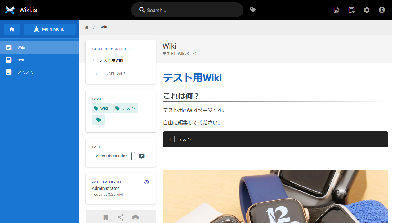The image size is (397, 223).
Task: Click the wiki tag chip
Action: click(x=102, y=108)
